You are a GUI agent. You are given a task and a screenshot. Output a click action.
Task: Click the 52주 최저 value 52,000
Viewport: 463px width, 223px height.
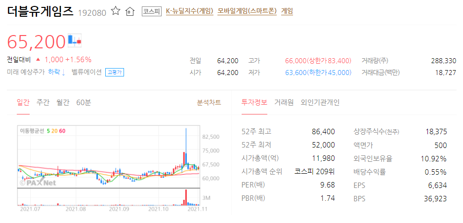click(x=323, y=145)
